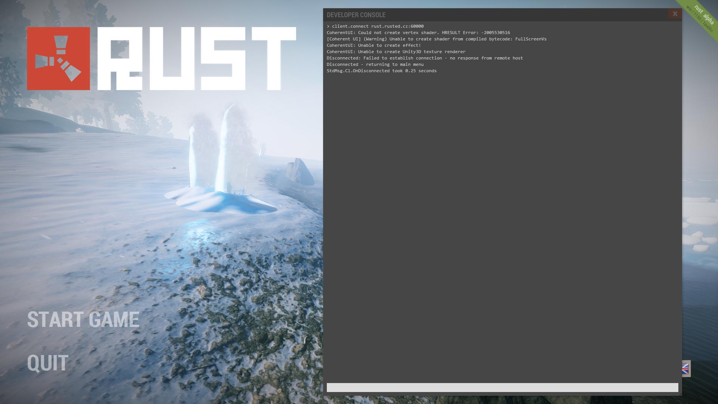Image resolution: width=718 pixels, height=404 pixels.
Task: Click the DEVELOPER CONSOLE title bar text
Action: click(356, 15)
